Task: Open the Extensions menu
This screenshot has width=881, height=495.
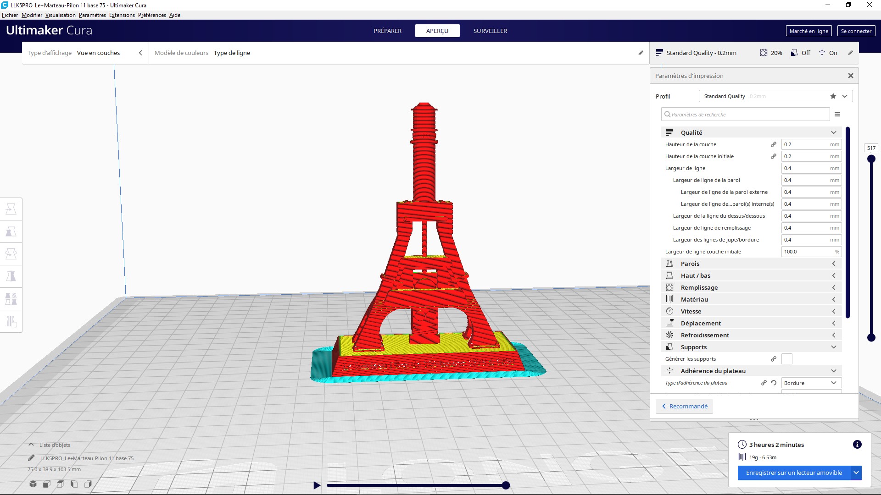Action: tap(122, 15)
